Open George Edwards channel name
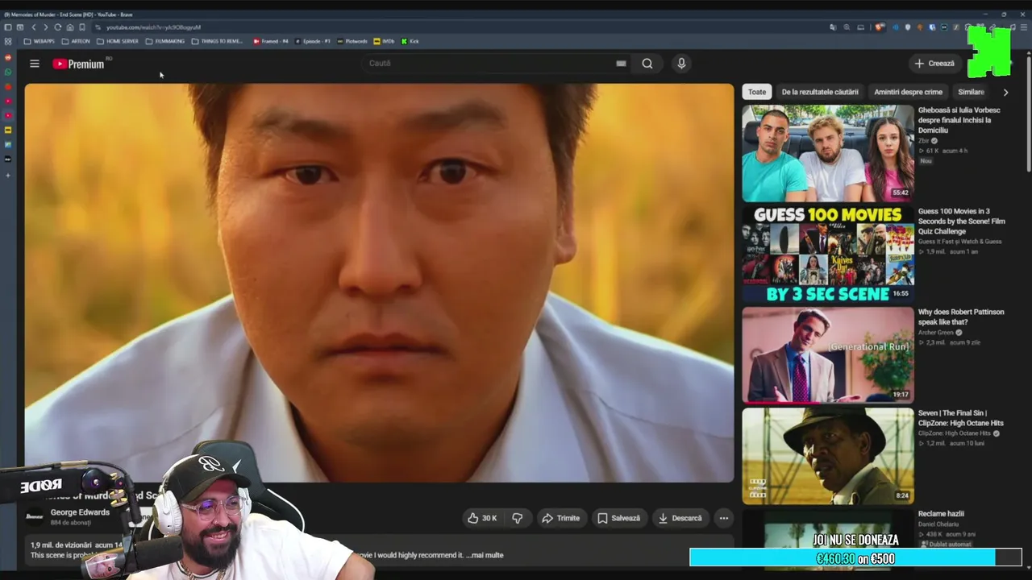This screenshot has width=1032, height=580. click(80, 512)
